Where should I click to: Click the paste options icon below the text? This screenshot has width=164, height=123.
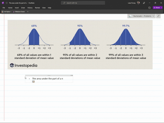[x=33, y=82]
